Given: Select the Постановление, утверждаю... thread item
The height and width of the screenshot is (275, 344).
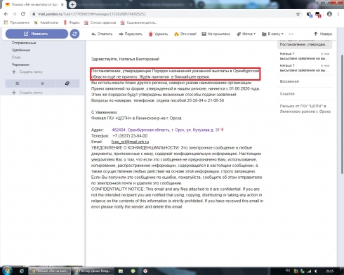Looking at the screenshot, I should coord(305,44).
